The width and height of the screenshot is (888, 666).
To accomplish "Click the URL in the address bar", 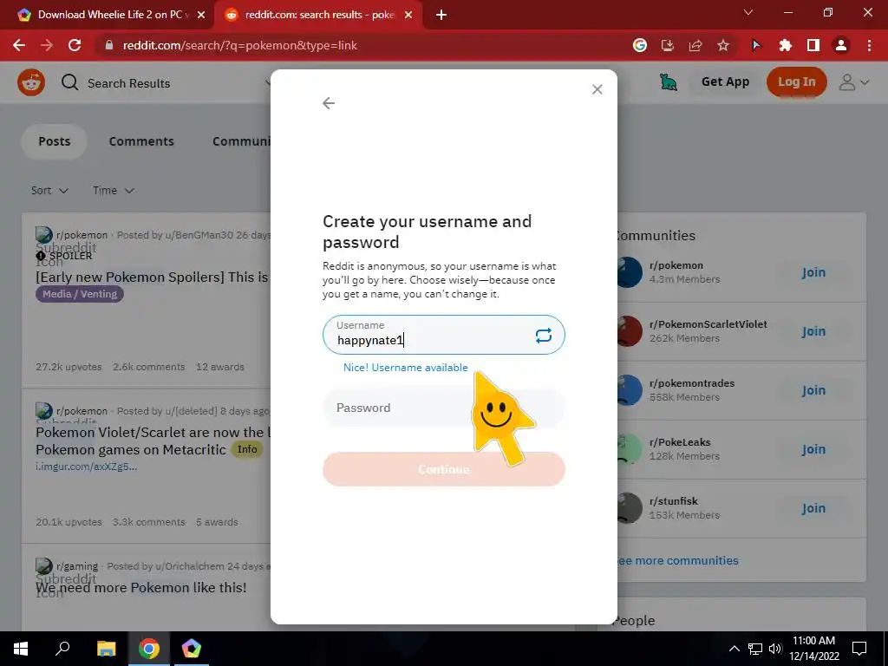I will pos(239,45).
